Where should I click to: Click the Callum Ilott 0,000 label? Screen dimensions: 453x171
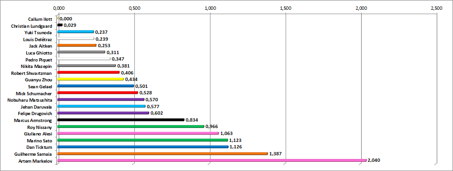pos(66,19)
